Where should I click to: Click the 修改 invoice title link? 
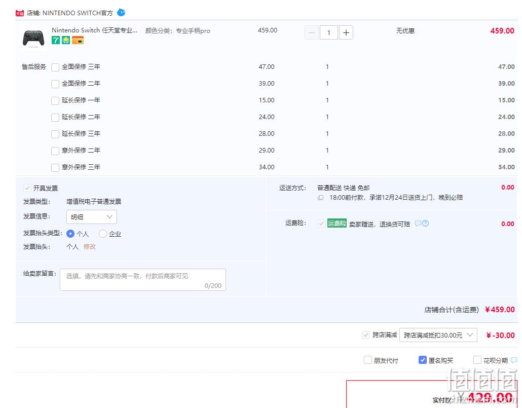pos(90,247)
